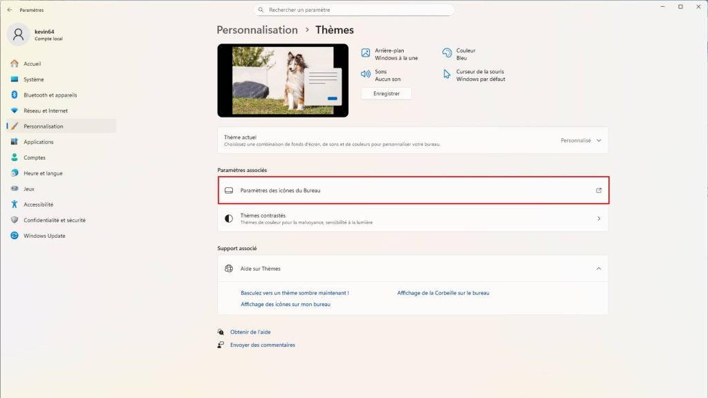Click the Enregistrer button
The width and height of the screenshot is (708, 398).
[386, 93]
